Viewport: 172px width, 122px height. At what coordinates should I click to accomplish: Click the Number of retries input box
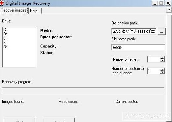pyautogui.click(x=154, y=59)
